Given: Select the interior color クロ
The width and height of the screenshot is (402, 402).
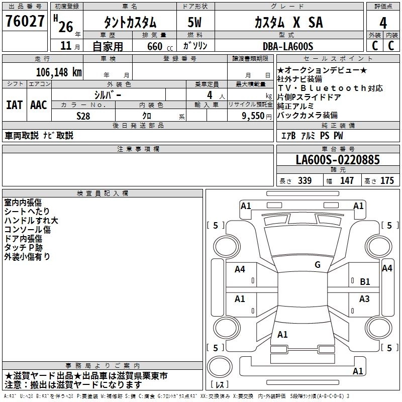Looking at the screenshot, I should (147, 116).
